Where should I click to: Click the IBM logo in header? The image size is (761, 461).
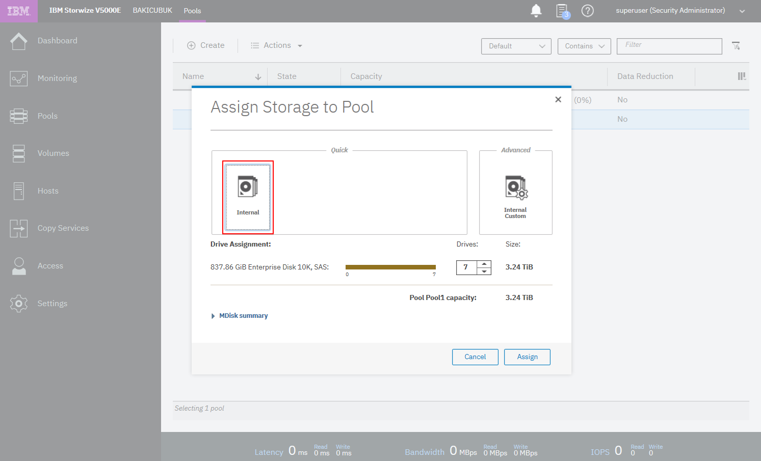(18, 11)
